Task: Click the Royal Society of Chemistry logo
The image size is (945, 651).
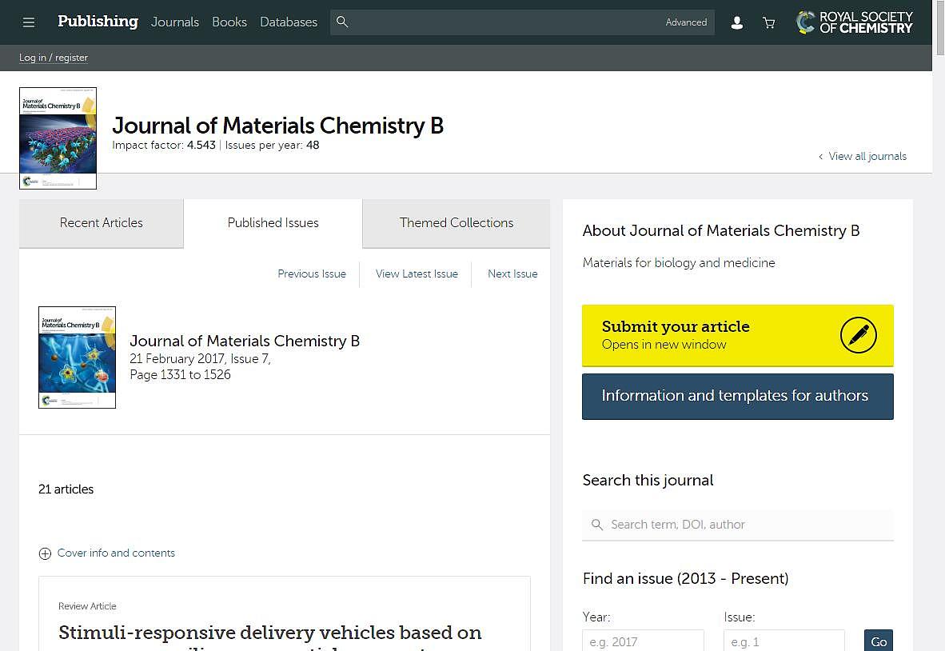Action: (x=854, y=22)
